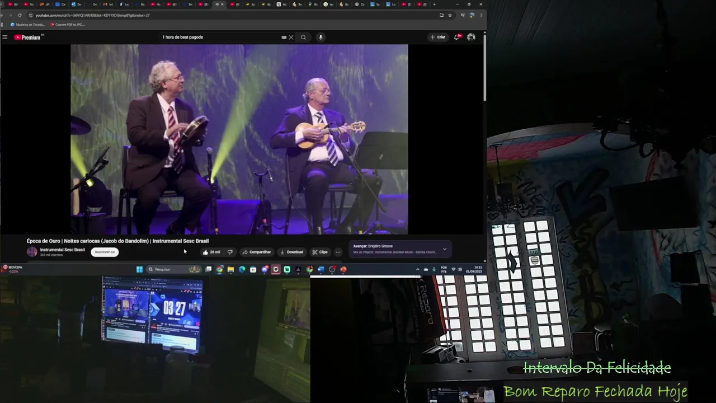The width and height of the screenshot is (716, 403).
Task: Open network Wi-Fi tray icon
Action: coord(453,269)
